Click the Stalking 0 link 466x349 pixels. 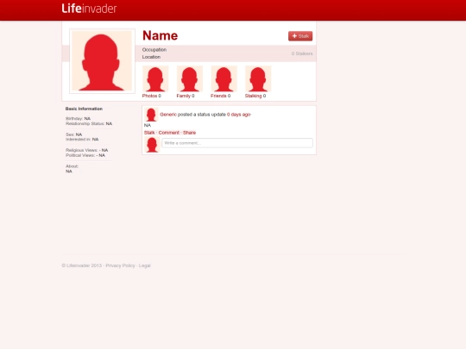coord(255,96)
